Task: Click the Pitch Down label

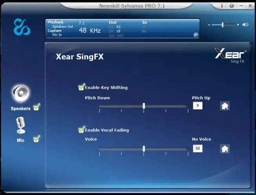Action: click(97, 98)
